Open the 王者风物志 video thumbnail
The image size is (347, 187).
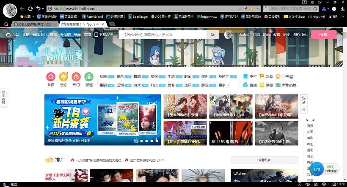tap(185, 106)
